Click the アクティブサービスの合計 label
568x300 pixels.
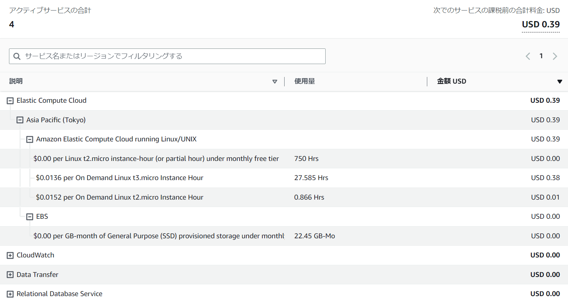(x=50, y=11)
